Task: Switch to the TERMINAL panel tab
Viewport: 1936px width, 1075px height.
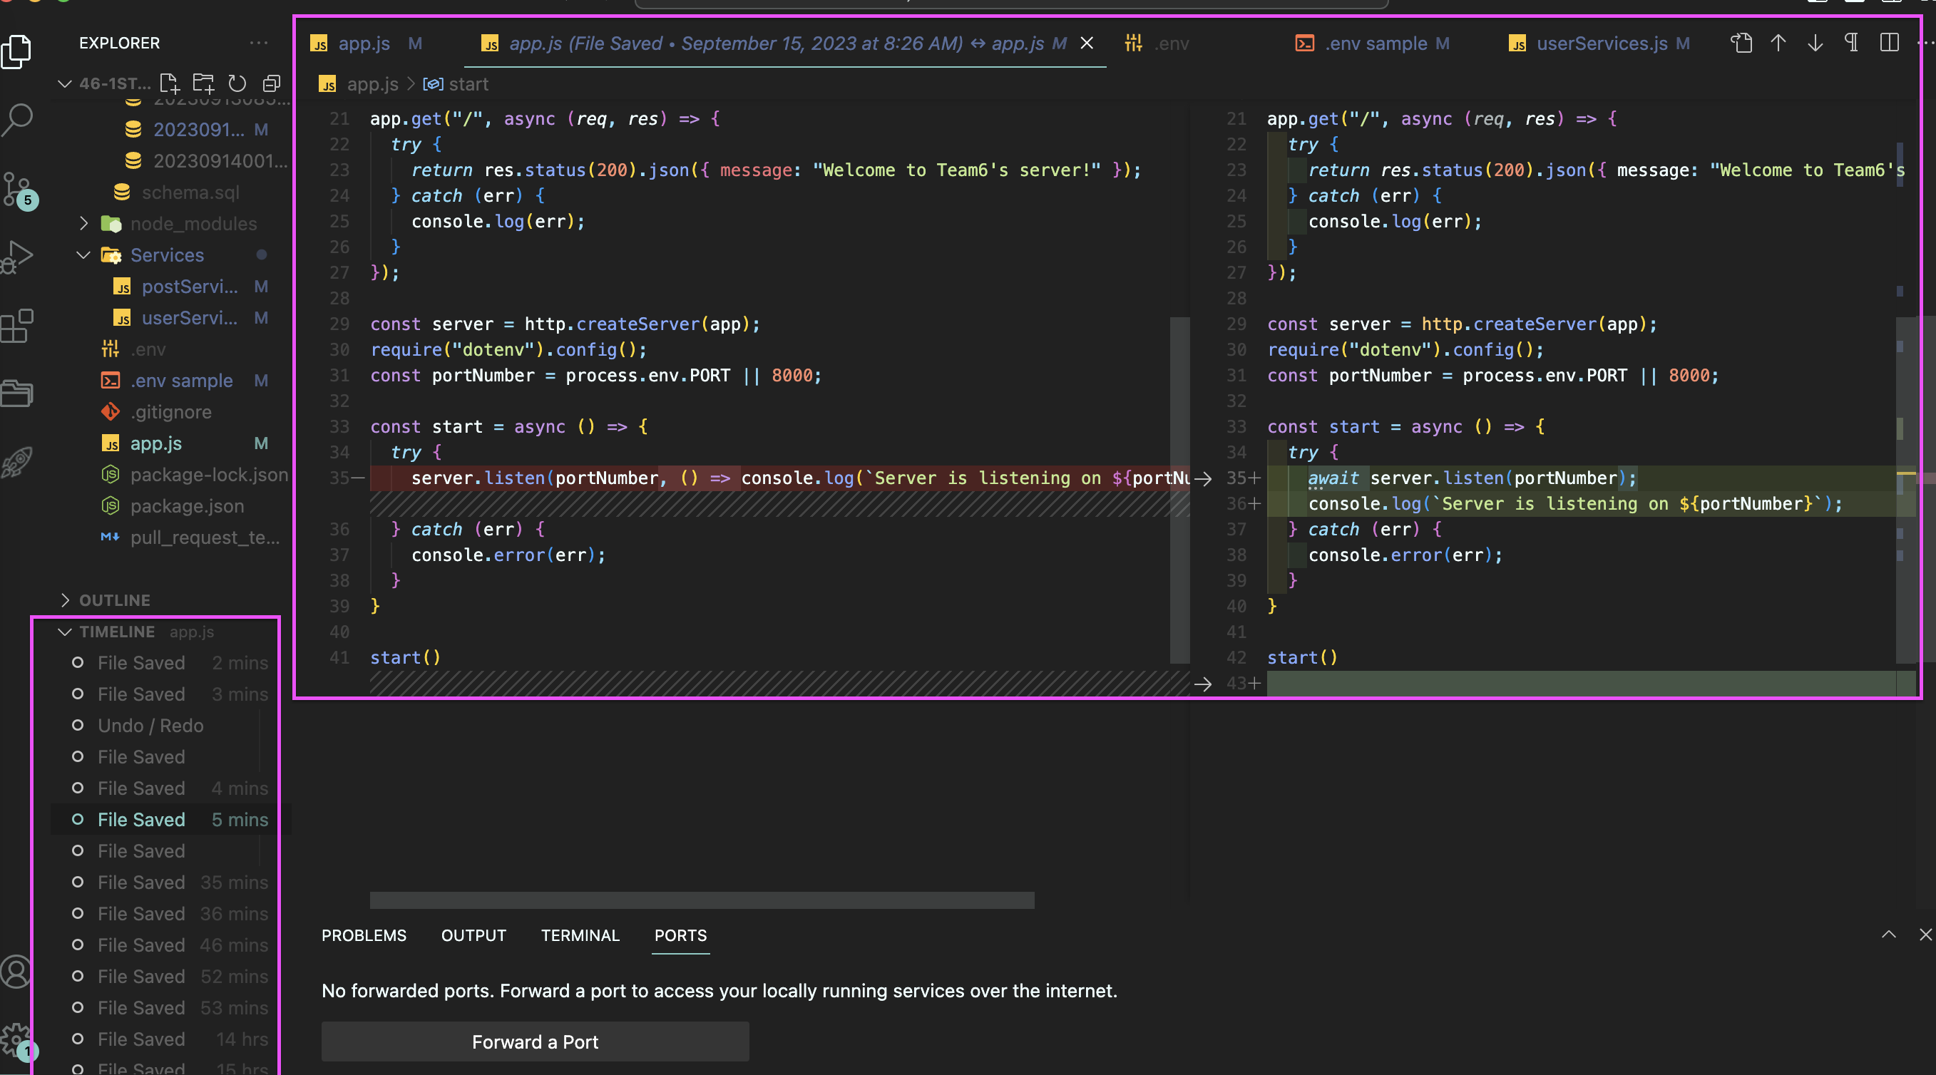Action: tap(580, 935)
